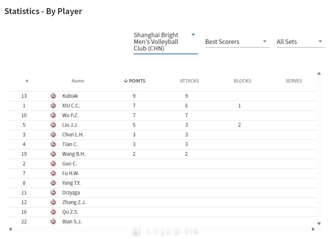
Task: Click the club logo beside Wu P.Z.
Action: pos(53,115)
